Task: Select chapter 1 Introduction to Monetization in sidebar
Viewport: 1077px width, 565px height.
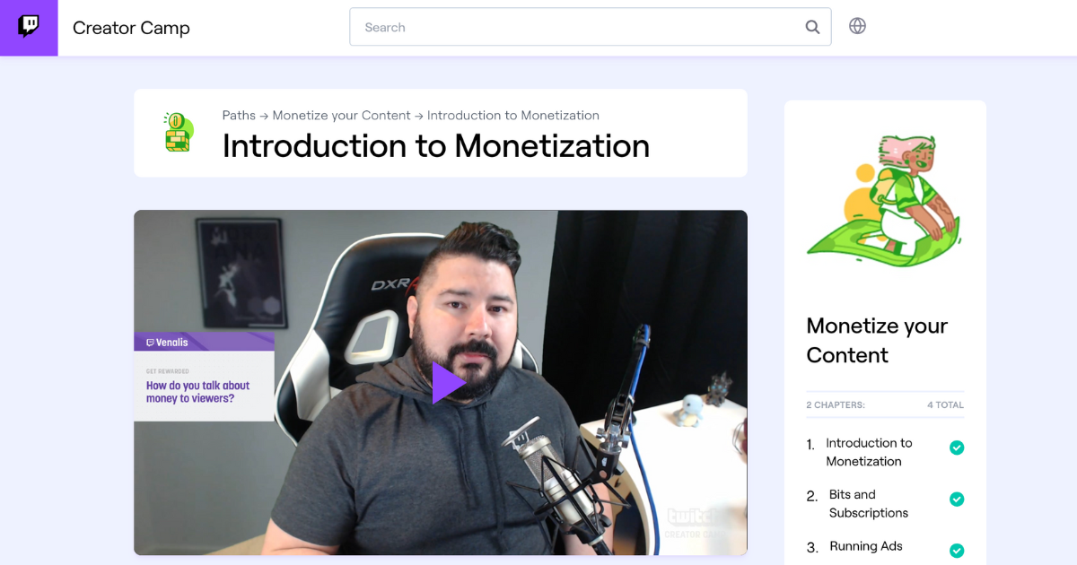Action: pyautogui.click(x=867, y=452)
